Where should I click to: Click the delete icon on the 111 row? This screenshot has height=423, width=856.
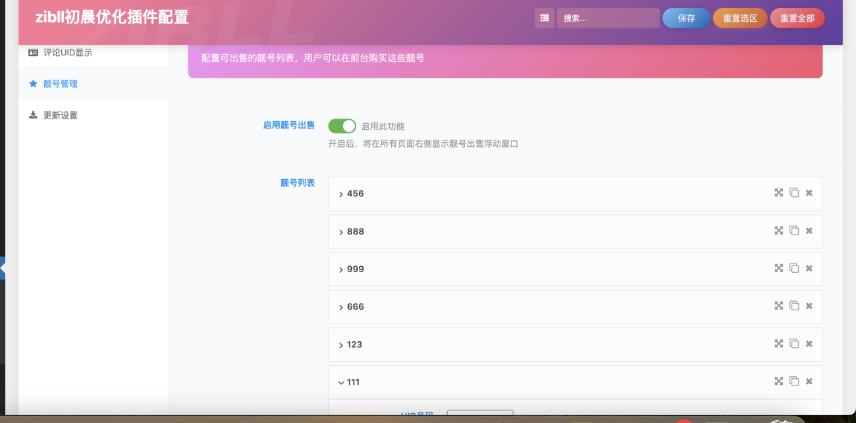pyautogui.click(x=809, y=381)
